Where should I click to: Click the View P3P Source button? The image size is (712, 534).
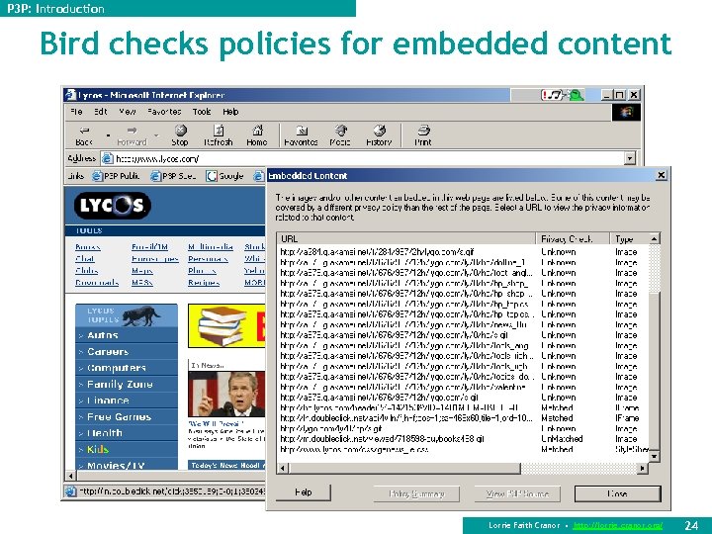517,493
